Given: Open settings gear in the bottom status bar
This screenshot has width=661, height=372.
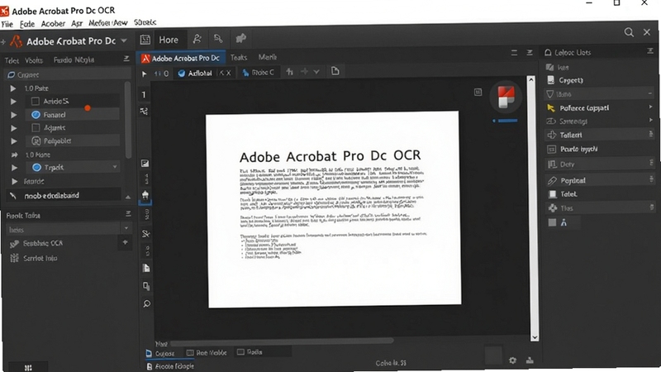Looking at the screenshot, I should pyautogui.click(x=512, y=360).
